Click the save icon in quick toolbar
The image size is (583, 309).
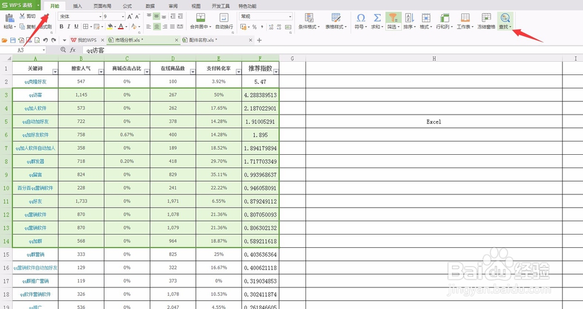[13, 40]
